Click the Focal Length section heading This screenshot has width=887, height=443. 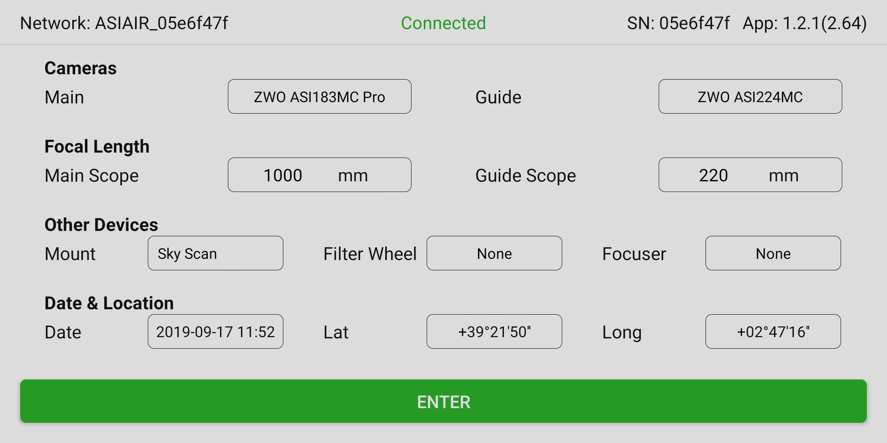point(97,146)
